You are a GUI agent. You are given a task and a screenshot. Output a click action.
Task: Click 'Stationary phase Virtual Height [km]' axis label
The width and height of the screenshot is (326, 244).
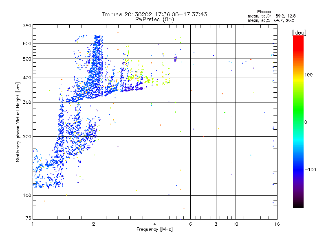(x=18, y=122)
